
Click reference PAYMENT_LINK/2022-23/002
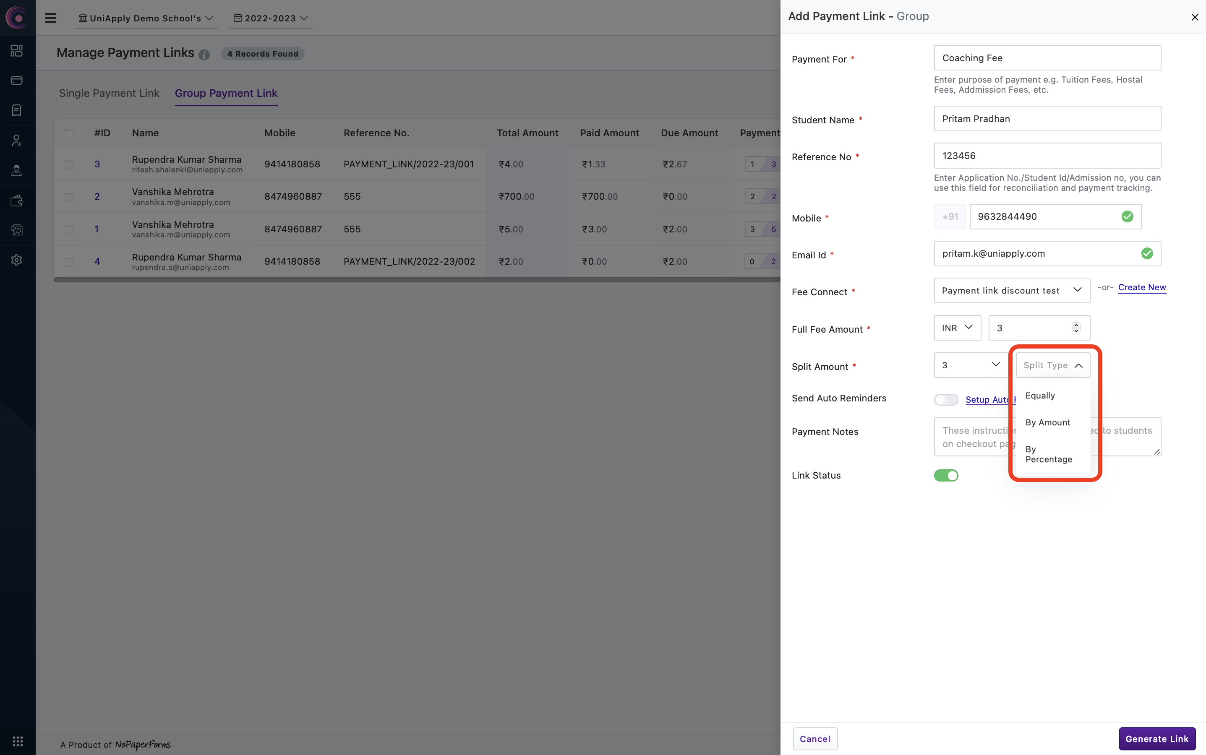(x=409, y=262)
